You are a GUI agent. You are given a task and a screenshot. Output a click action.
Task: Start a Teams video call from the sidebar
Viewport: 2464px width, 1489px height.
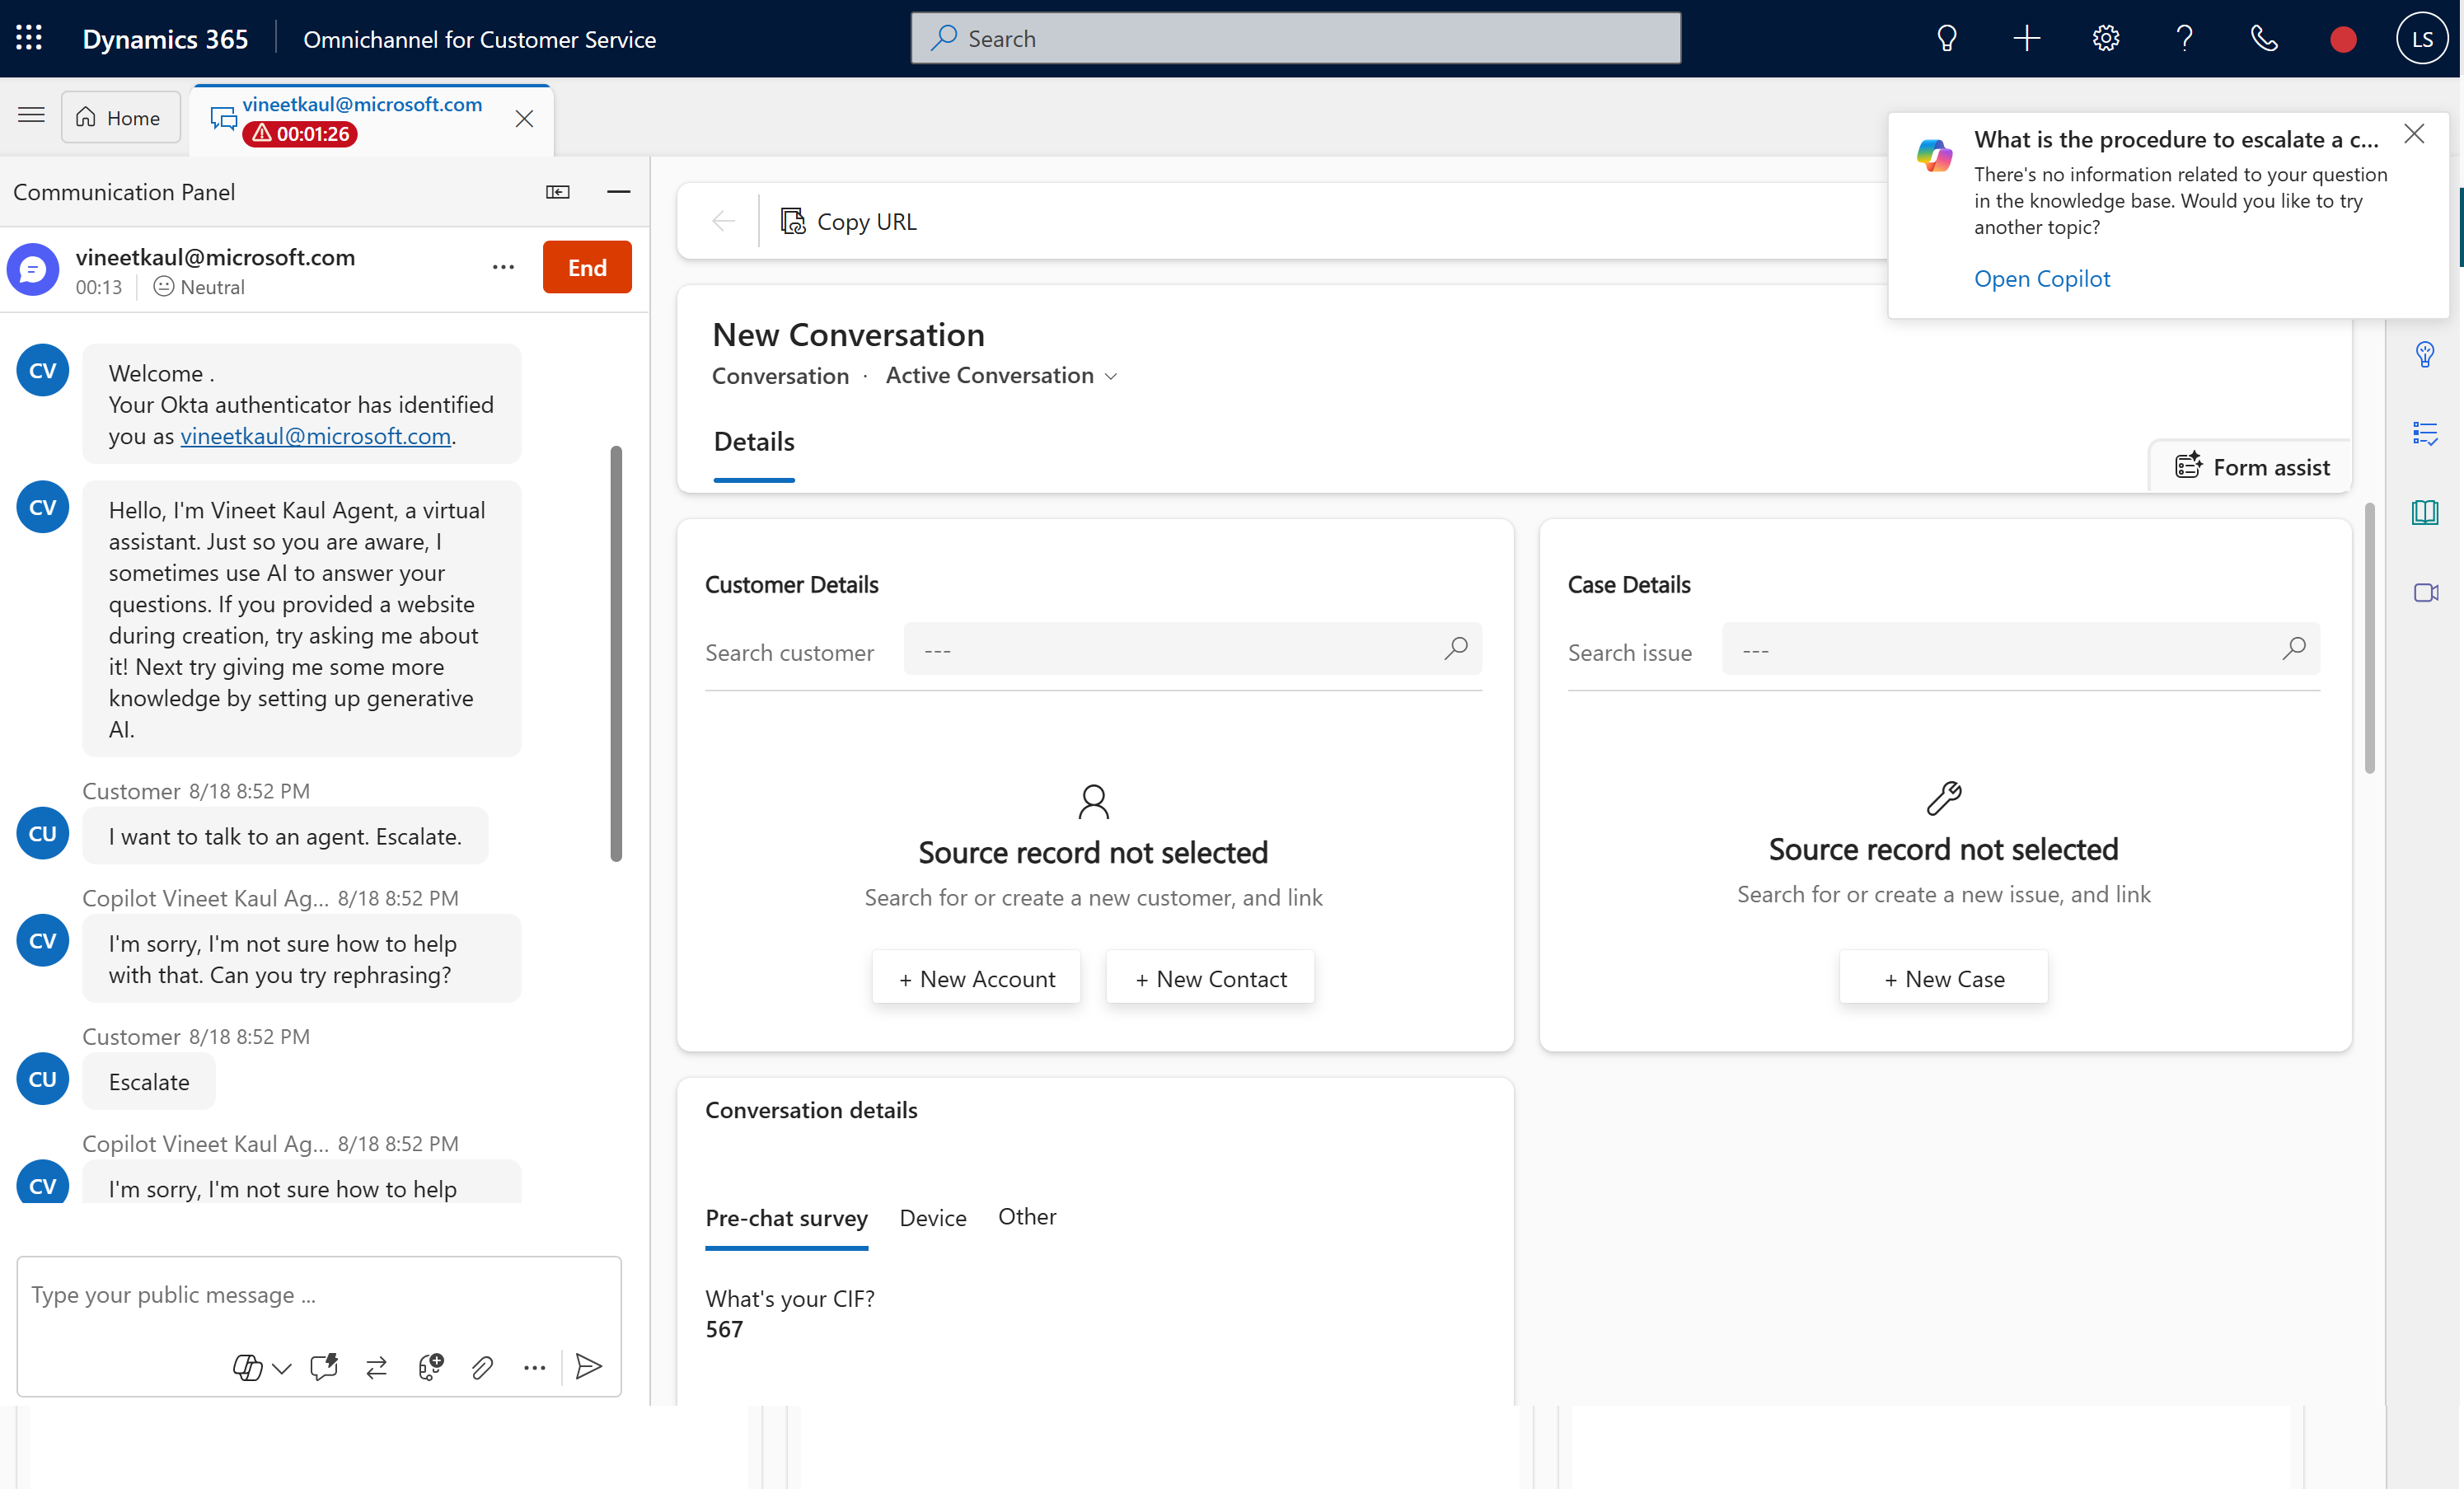pos(2426,592)
